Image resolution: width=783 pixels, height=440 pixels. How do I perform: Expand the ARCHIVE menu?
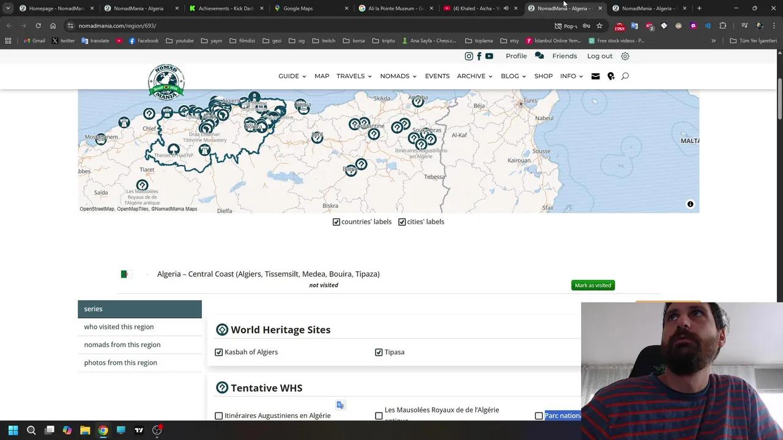[475, 76]
